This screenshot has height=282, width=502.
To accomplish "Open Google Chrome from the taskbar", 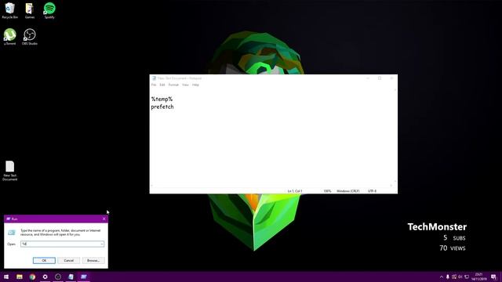I will (x=32, y=277).
